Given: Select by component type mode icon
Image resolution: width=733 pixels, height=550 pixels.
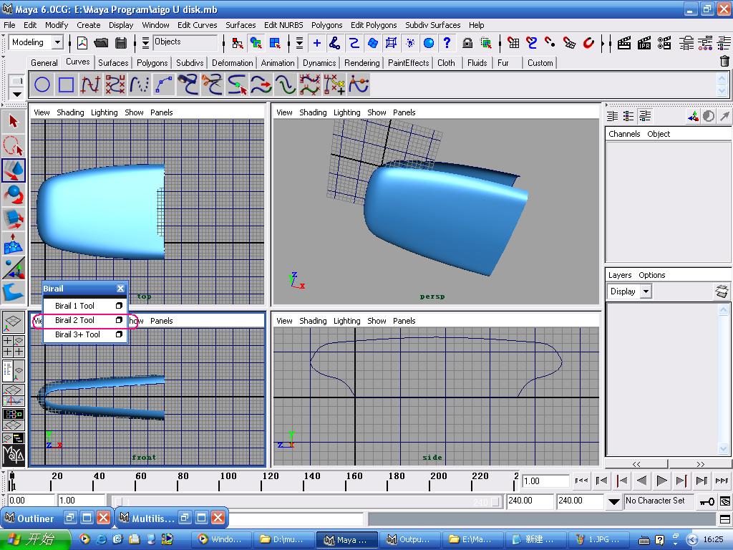Looking at the screenshot, I should pos(275,43).
